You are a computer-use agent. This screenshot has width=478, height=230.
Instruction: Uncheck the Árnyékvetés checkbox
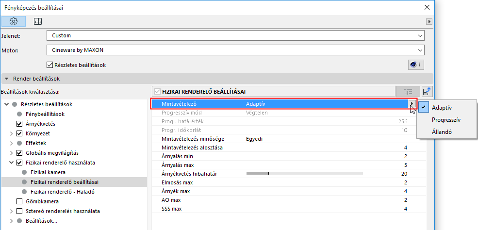(x=19, y=124)
